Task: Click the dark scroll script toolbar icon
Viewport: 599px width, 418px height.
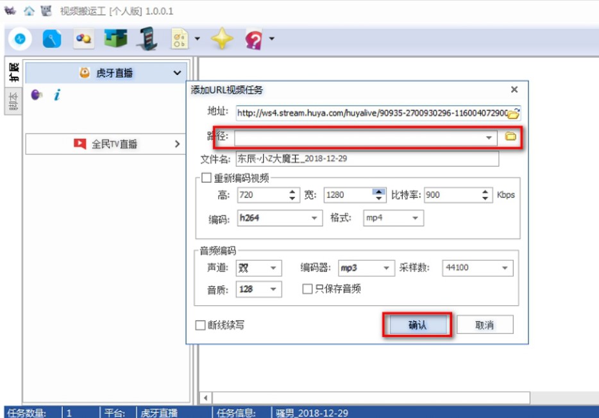Action: pyautogui.click(x=148, y=38)
